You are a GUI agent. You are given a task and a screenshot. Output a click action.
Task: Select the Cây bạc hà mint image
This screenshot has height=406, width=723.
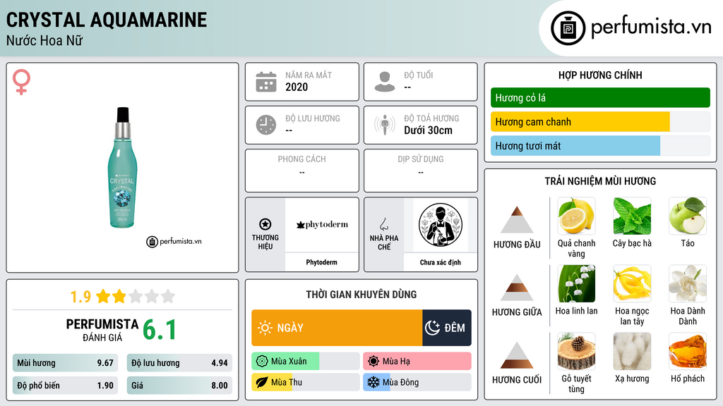(x=632, y=216)
